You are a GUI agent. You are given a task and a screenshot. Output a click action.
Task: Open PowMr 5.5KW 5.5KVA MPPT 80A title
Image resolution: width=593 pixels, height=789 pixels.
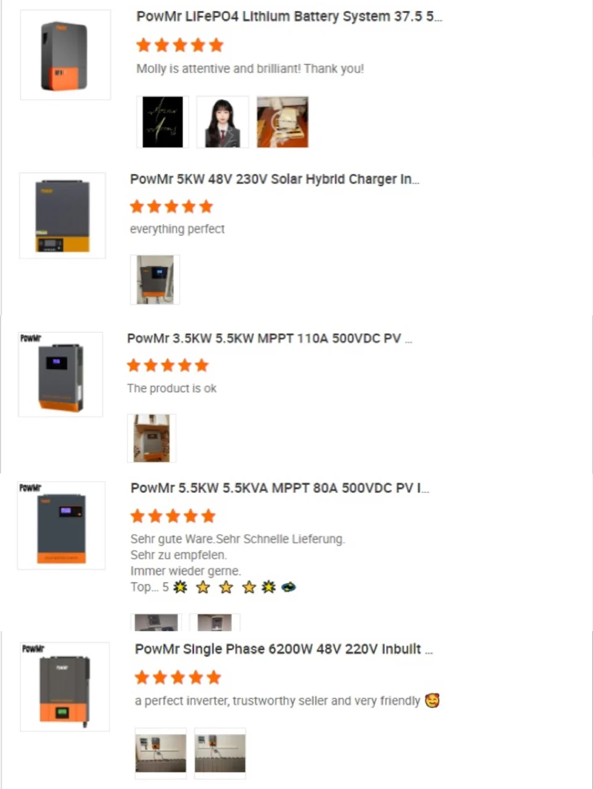pyautogui.click(x=280, y=488)
